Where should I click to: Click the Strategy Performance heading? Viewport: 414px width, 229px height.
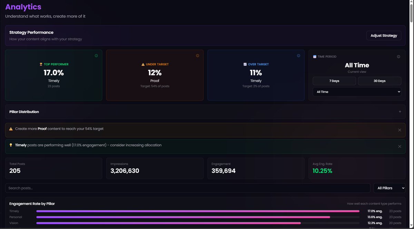pos(31,32)
